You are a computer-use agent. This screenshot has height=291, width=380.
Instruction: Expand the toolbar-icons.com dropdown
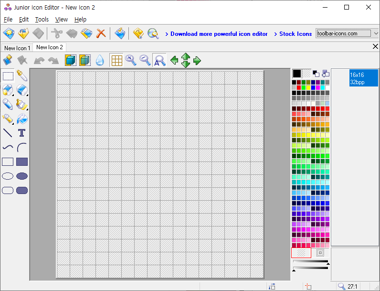[x=376, y=33]
